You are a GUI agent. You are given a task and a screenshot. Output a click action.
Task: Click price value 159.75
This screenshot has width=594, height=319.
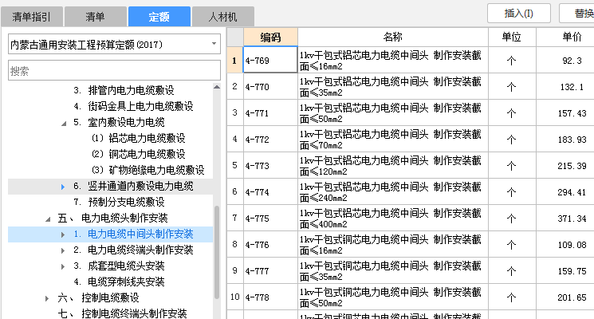(572, 271)
